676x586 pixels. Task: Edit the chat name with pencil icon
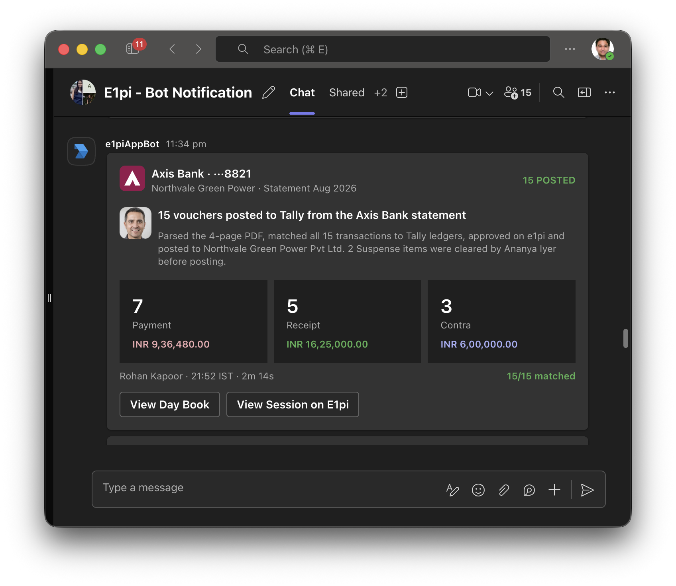269,92
